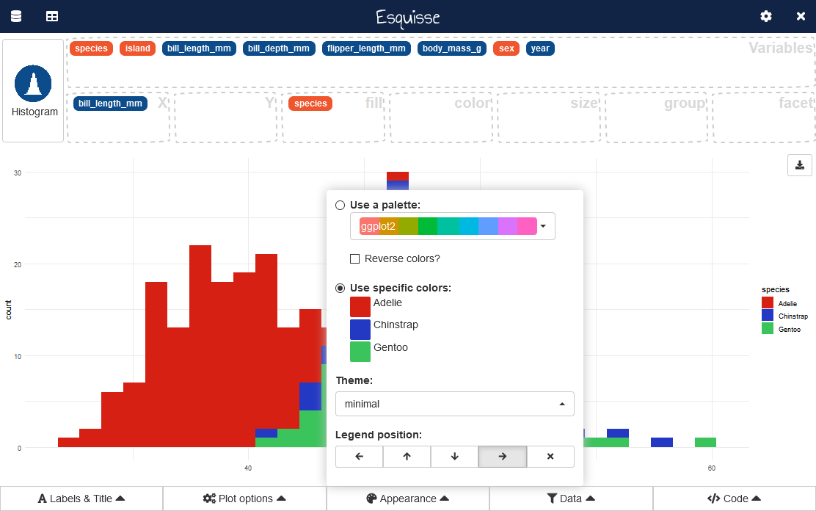Click the download plot icon
816x511 pixels.
click(x=800, y=164)
